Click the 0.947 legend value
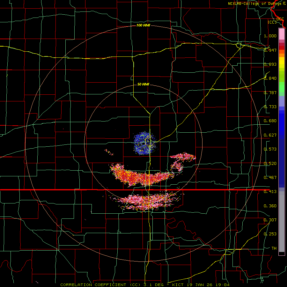This screenshot has height=287, width=287. (x=270, y=50)
